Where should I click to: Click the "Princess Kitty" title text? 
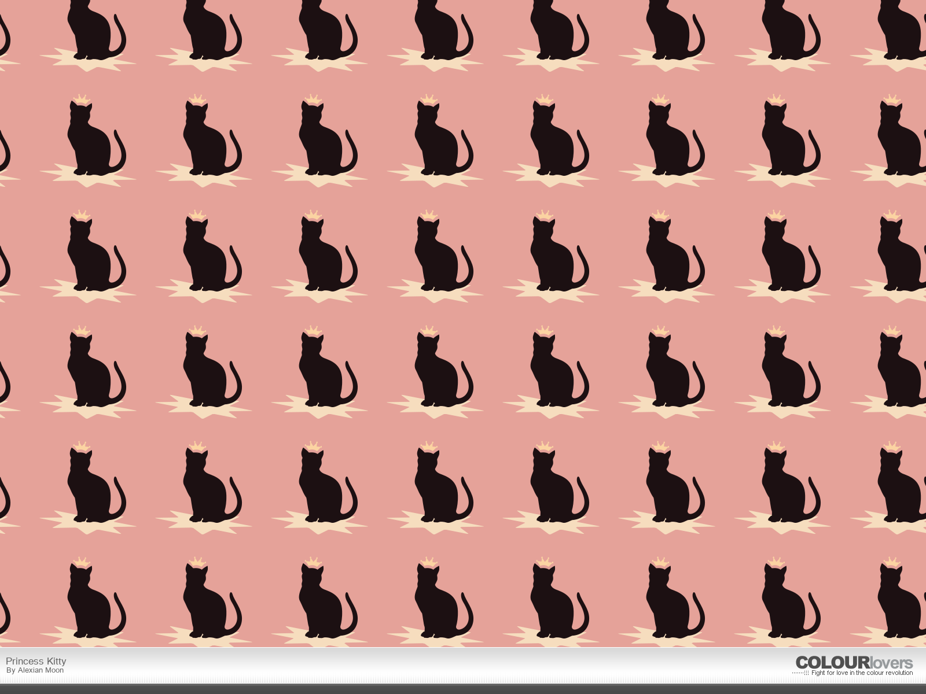tap(36, 660)
